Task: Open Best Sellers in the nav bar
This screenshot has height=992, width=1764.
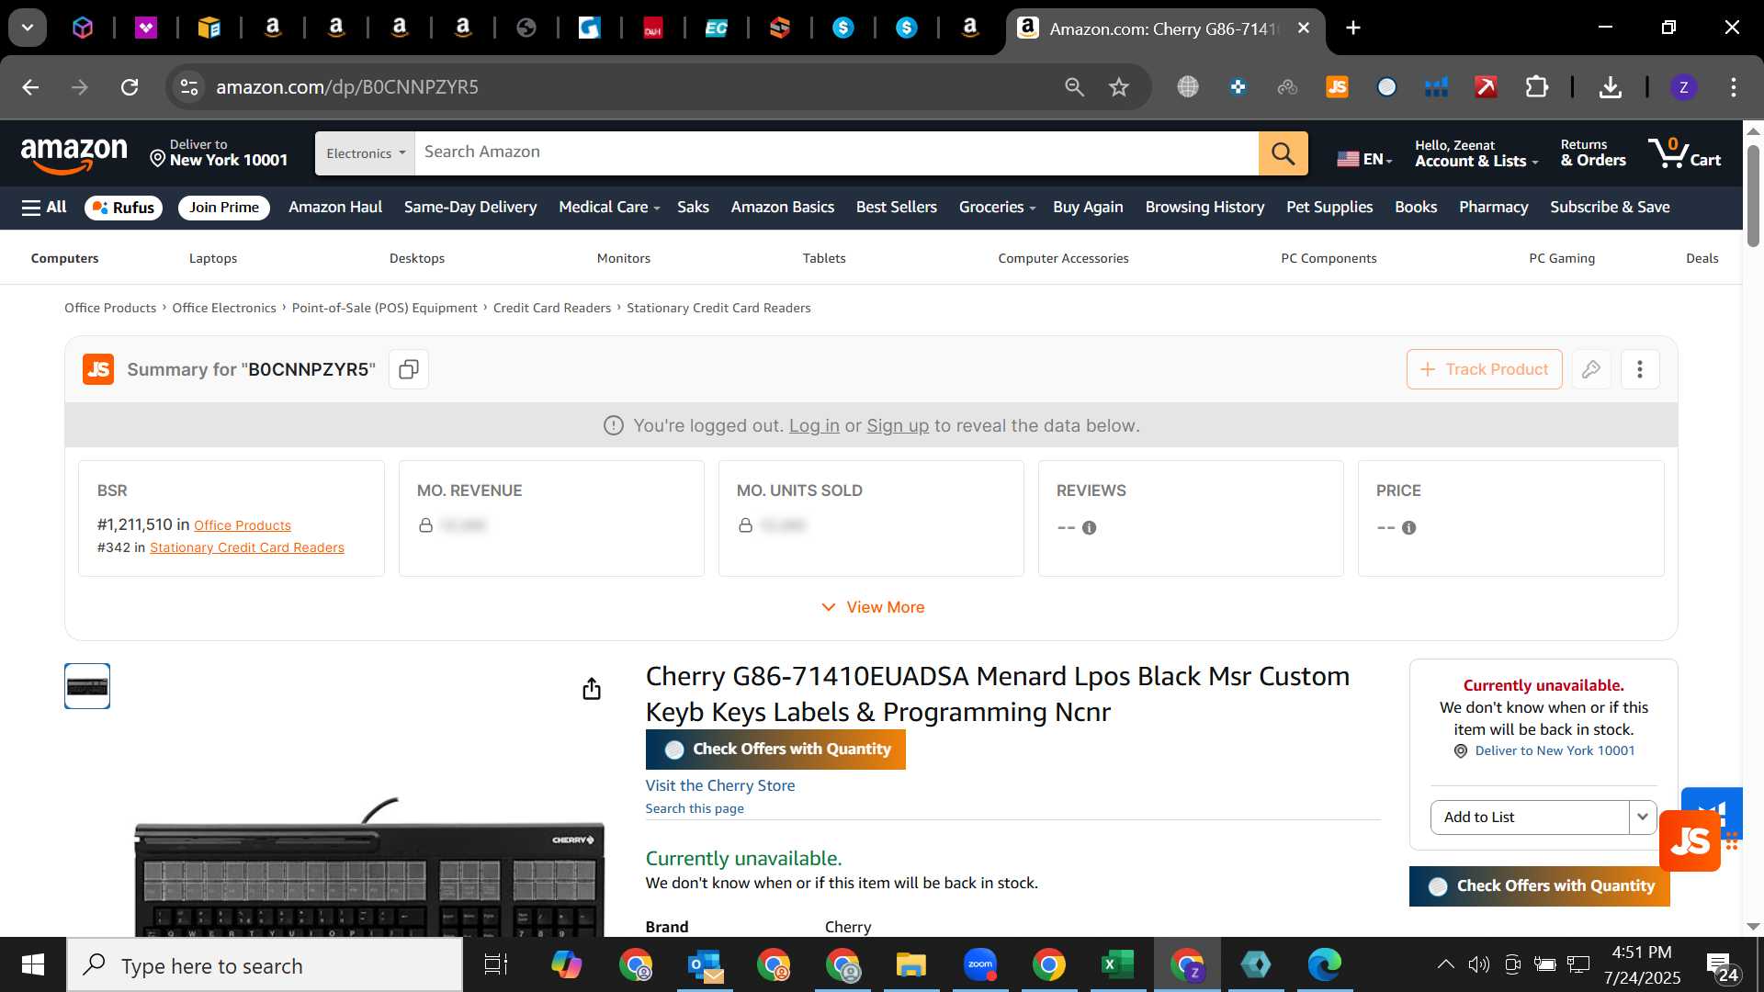Action: point(896,208)
